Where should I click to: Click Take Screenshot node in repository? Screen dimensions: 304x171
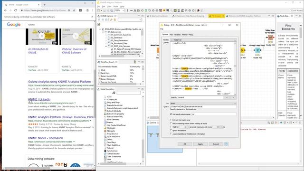114,156
